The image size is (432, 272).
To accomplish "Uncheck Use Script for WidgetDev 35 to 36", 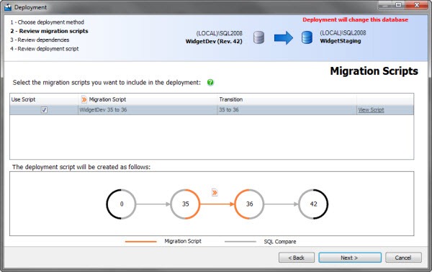I will [44, 110].
